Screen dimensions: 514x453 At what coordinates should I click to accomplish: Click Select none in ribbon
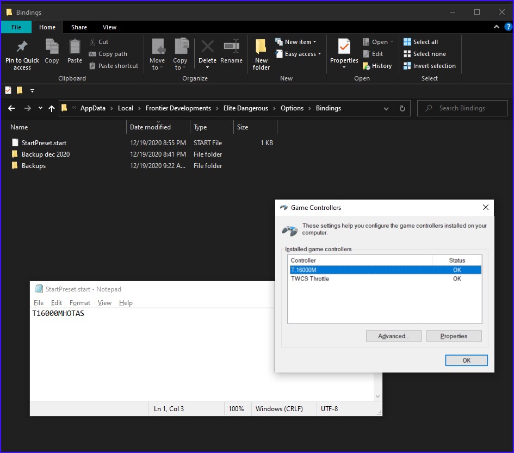(424, 54)
